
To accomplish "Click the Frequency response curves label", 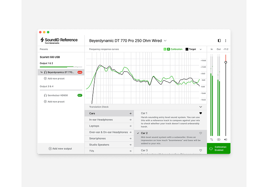I will coord(104,49).
